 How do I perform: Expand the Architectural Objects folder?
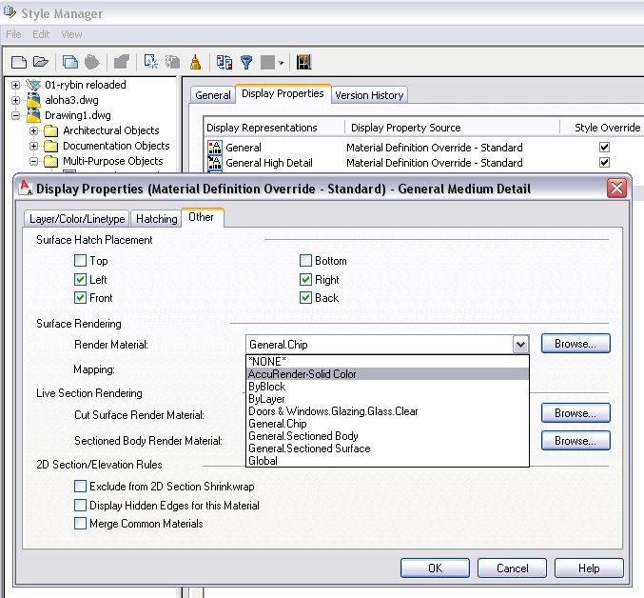pyautogui.click(x=34, y=130)
